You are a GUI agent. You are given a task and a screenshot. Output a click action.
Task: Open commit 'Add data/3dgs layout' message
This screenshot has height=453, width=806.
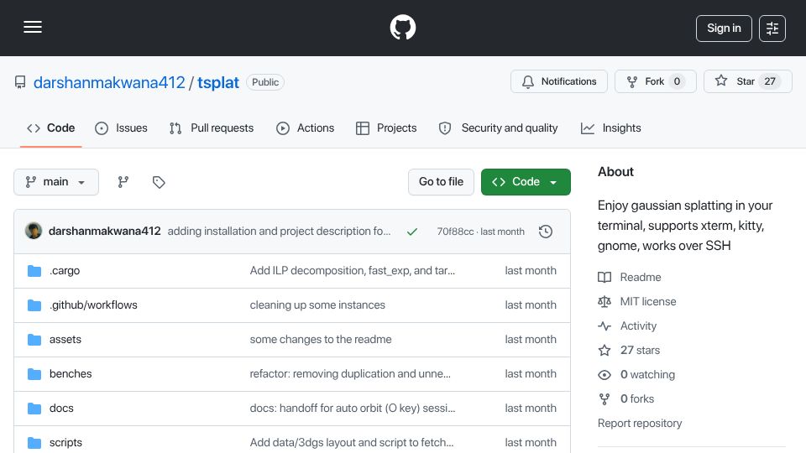click(352, 443)
